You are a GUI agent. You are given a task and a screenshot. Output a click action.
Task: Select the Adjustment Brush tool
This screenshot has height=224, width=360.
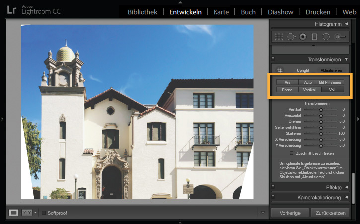coord(340,37)
